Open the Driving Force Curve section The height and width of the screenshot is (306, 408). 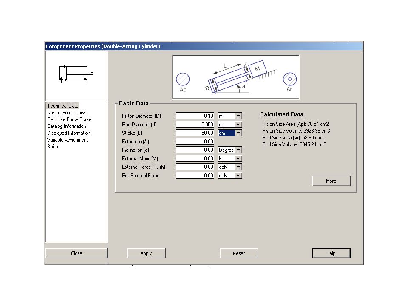[67, 113]
